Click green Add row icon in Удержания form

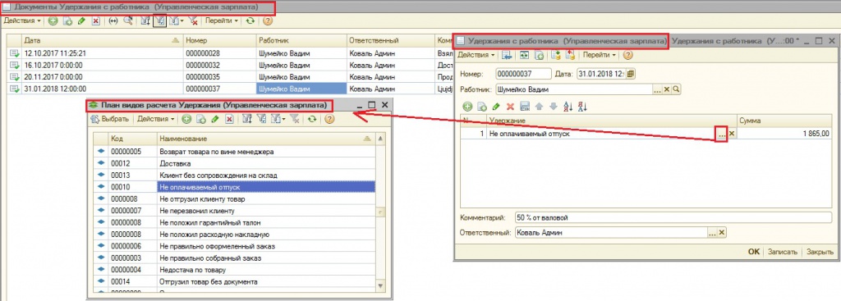pyautogui.click(x=467, y=107)
